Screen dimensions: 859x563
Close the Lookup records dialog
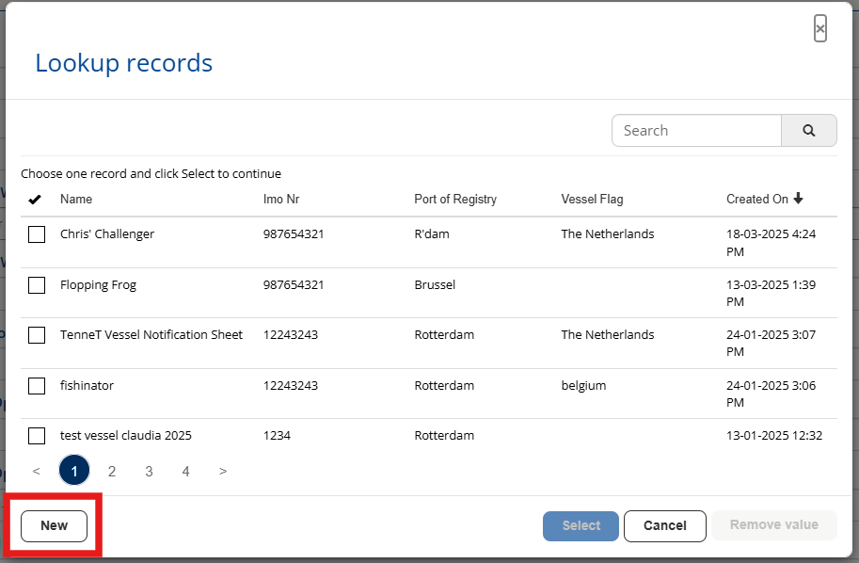pyautogui.click(x=819, y=29)
